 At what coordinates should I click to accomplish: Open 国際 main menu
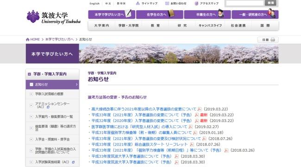click(265, 26)
